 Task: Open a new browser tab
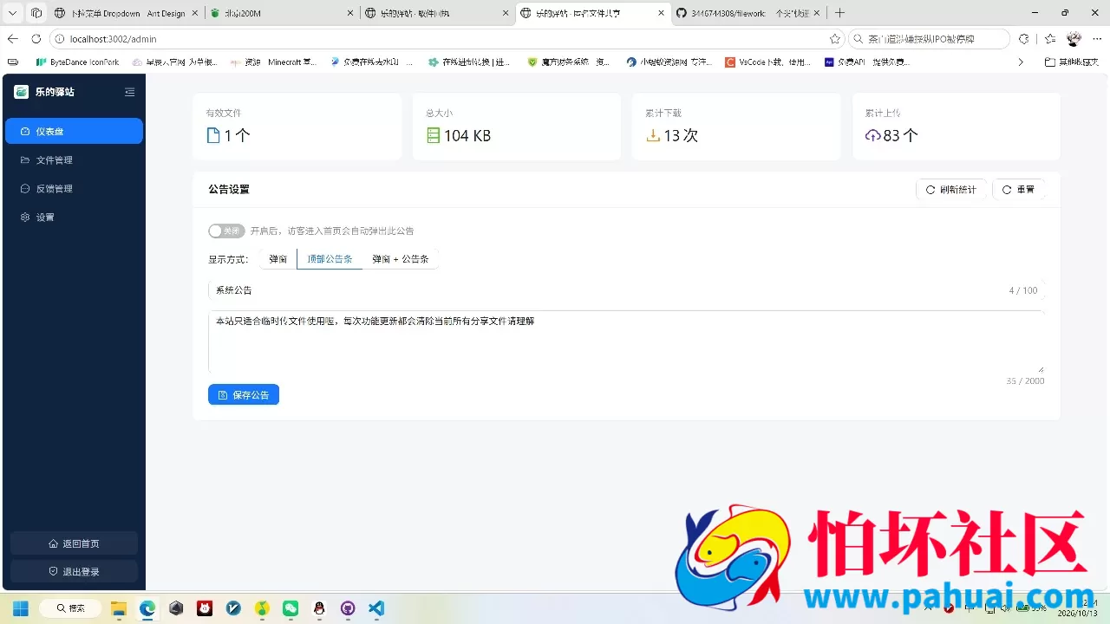click(x=839, y=13)
